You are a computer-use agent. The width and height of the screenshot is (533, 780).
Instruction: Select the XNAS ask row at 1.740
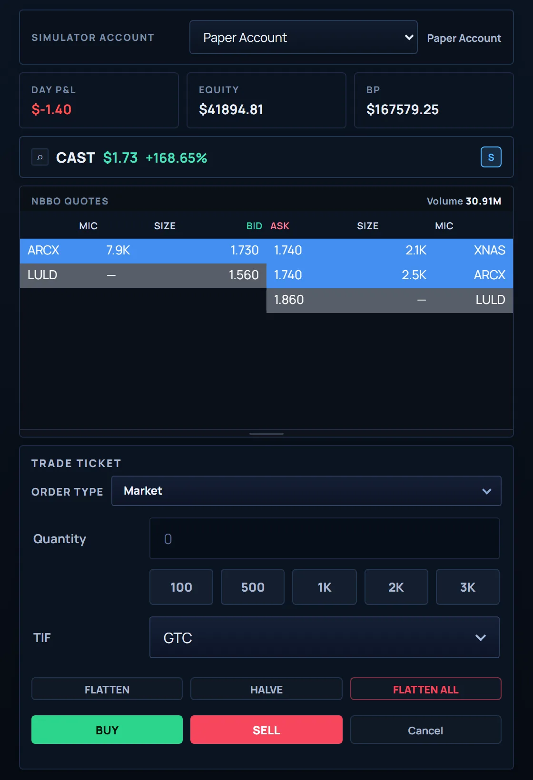(390, 251)
